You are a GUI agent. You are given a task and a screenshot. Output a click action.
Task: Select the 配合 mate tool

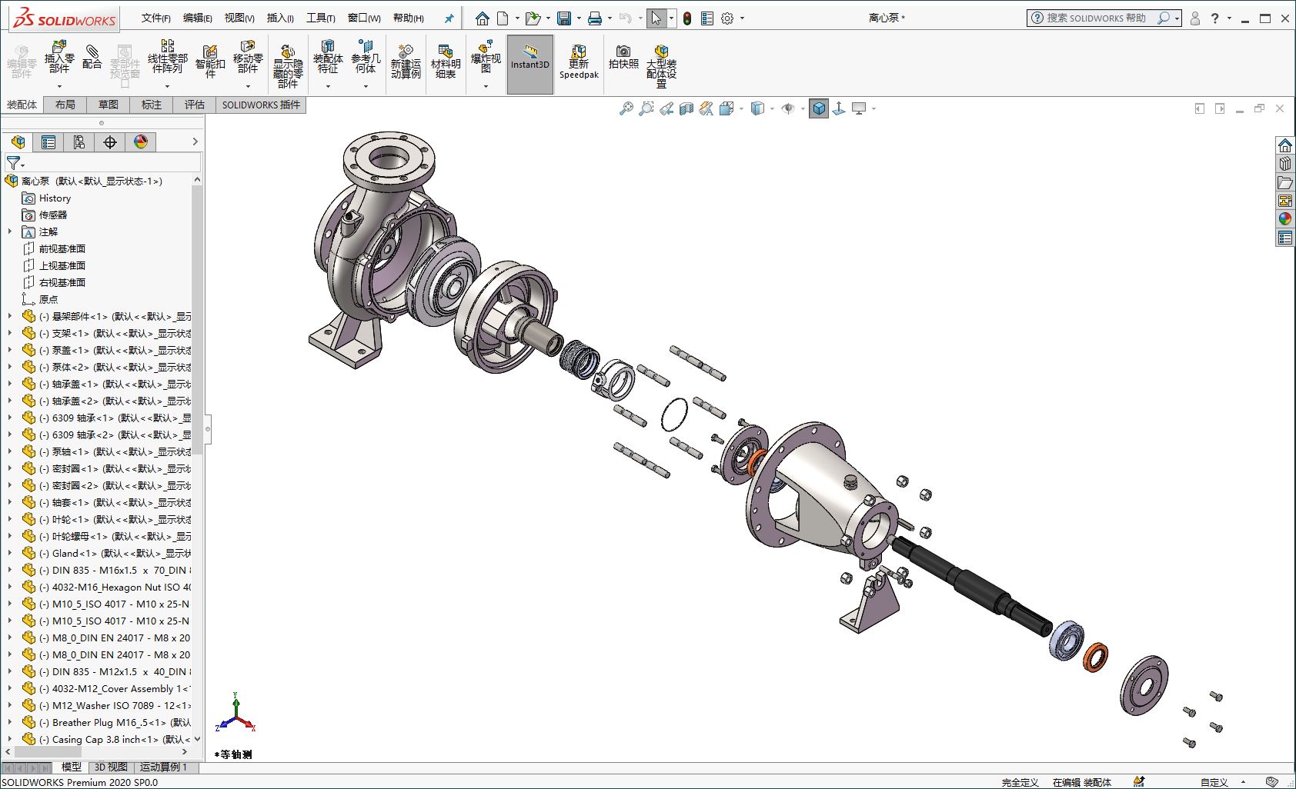point(92,58)
